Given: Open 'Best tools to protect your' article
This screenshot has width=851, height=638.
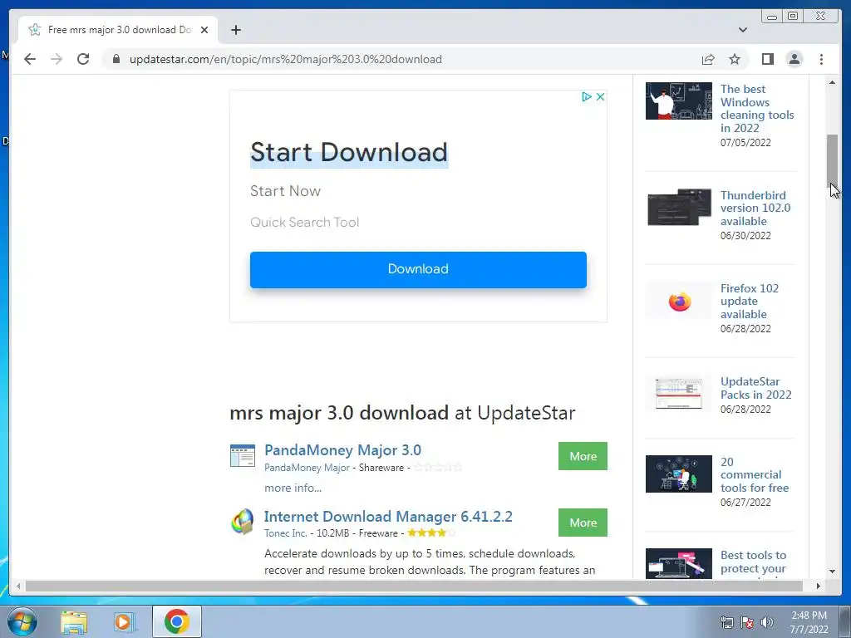Looking at the screenshot, I should pyautogui.click(x=753, y=562).
